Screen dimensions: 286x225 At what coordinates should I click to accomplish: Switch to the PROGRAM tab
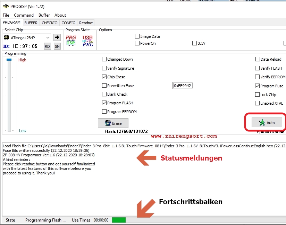click(x=11, y=22)
